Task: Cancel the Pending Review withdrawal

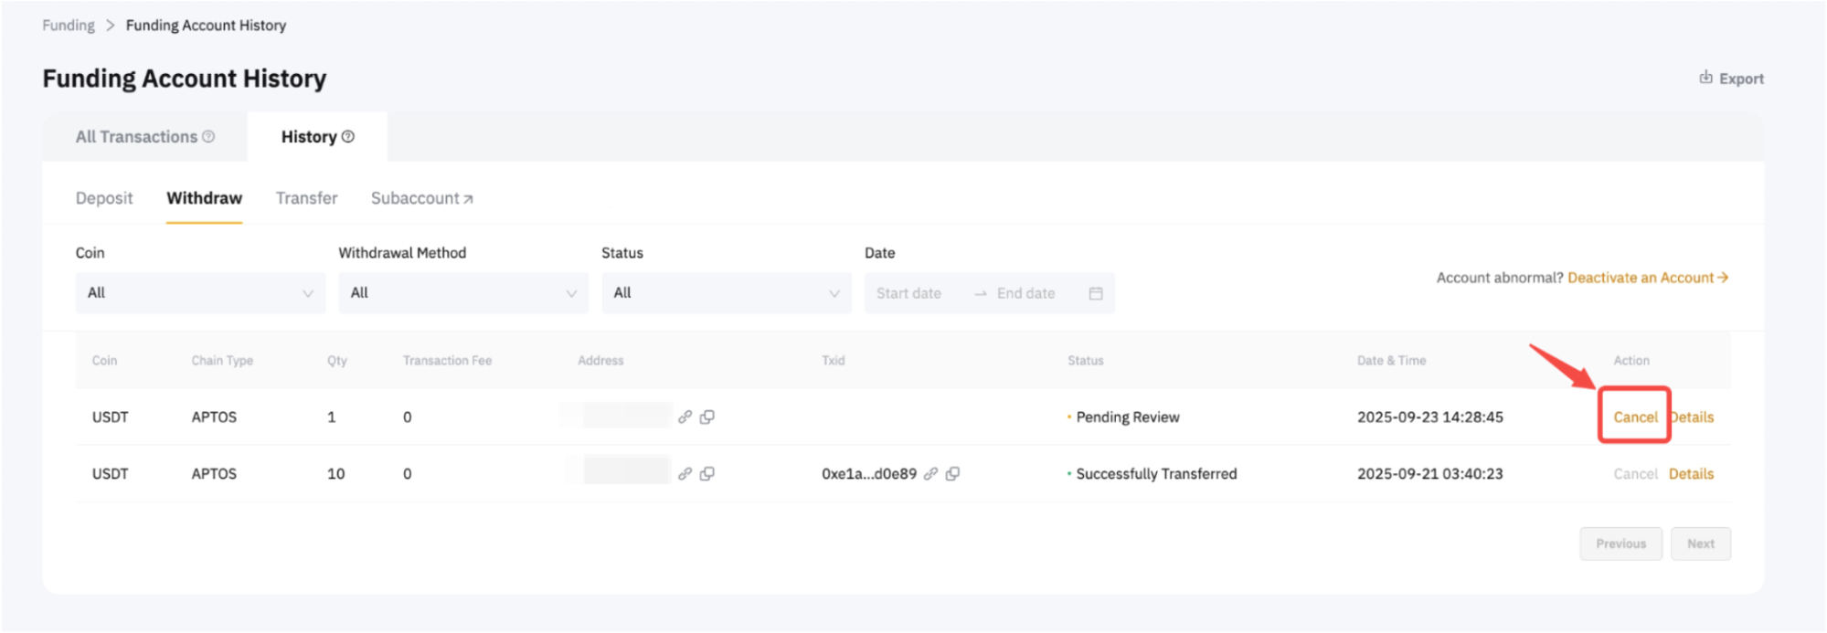Action: point(1634,417)
